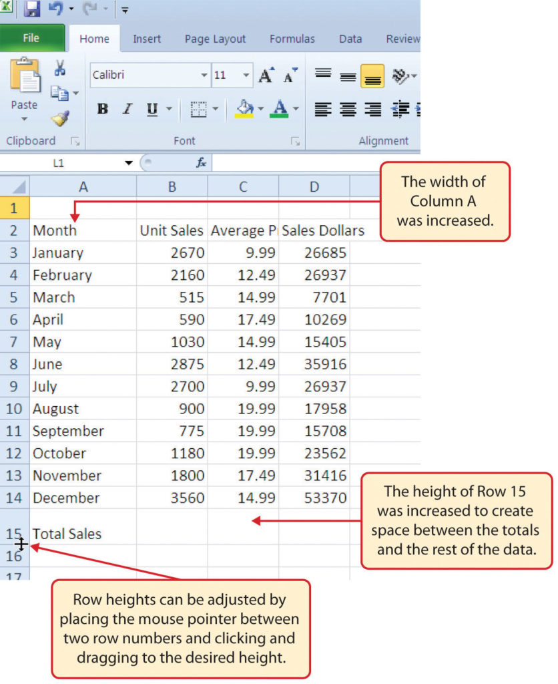This screenshot has height=684, width=558.
Task: Toggle Align Text Right
Action: pyautogui.click(x=372, y=109)
